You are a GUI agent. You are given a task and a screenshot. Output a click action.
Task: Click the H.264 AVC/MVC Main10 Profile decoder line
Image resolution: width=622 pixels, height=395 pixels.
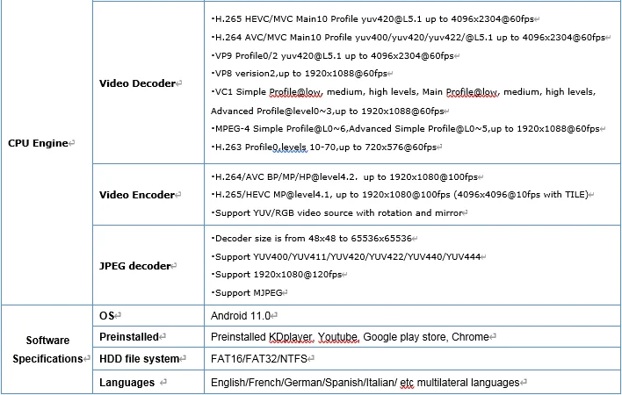pos(409,37)
